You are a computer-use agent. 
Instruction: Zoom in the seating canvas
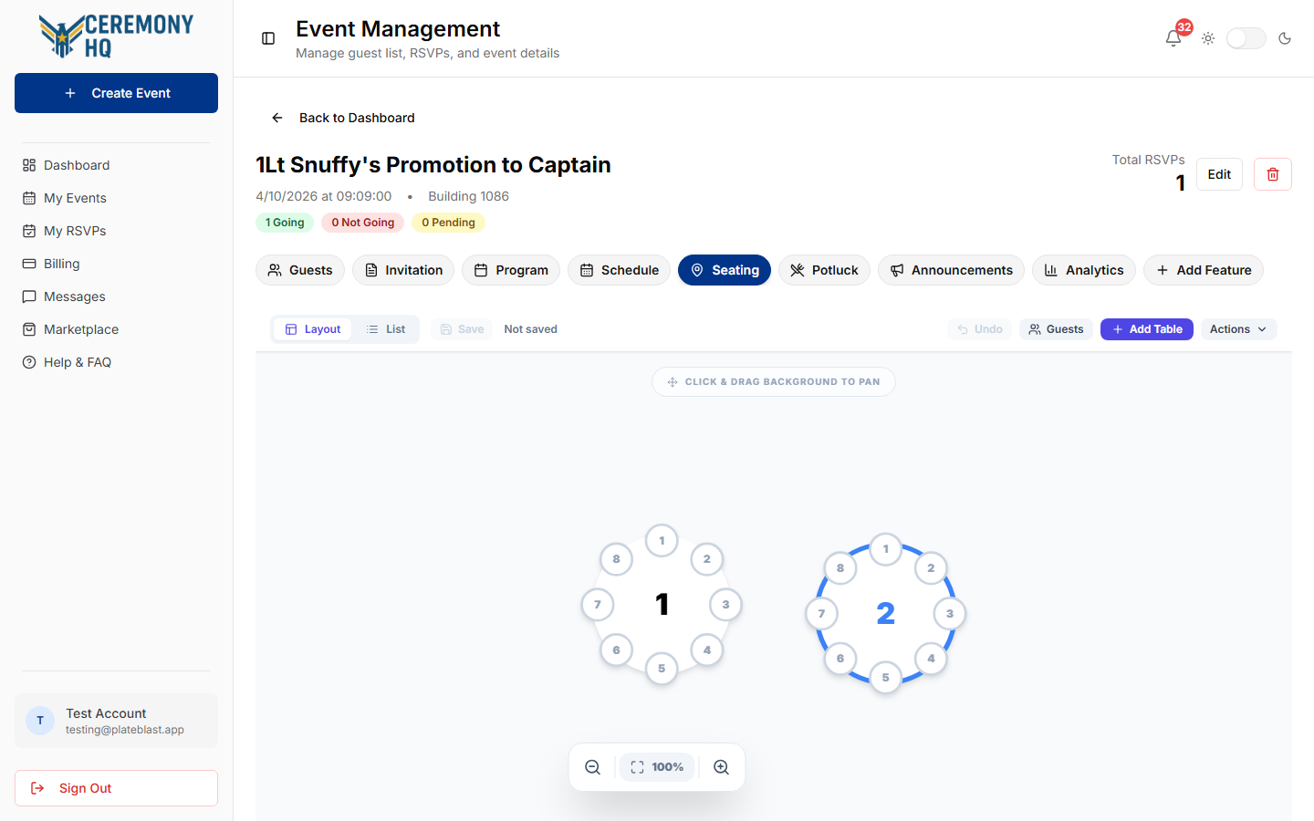[721, 767]
